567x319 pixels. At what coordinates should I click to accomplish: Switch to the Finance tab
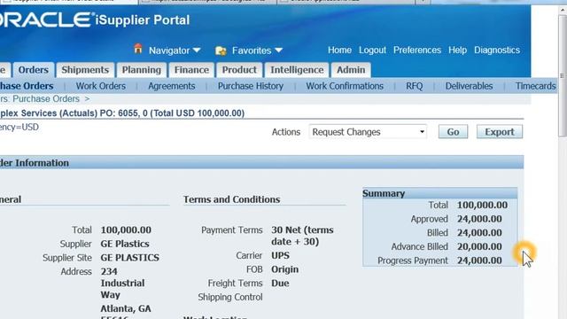[191, 70]
